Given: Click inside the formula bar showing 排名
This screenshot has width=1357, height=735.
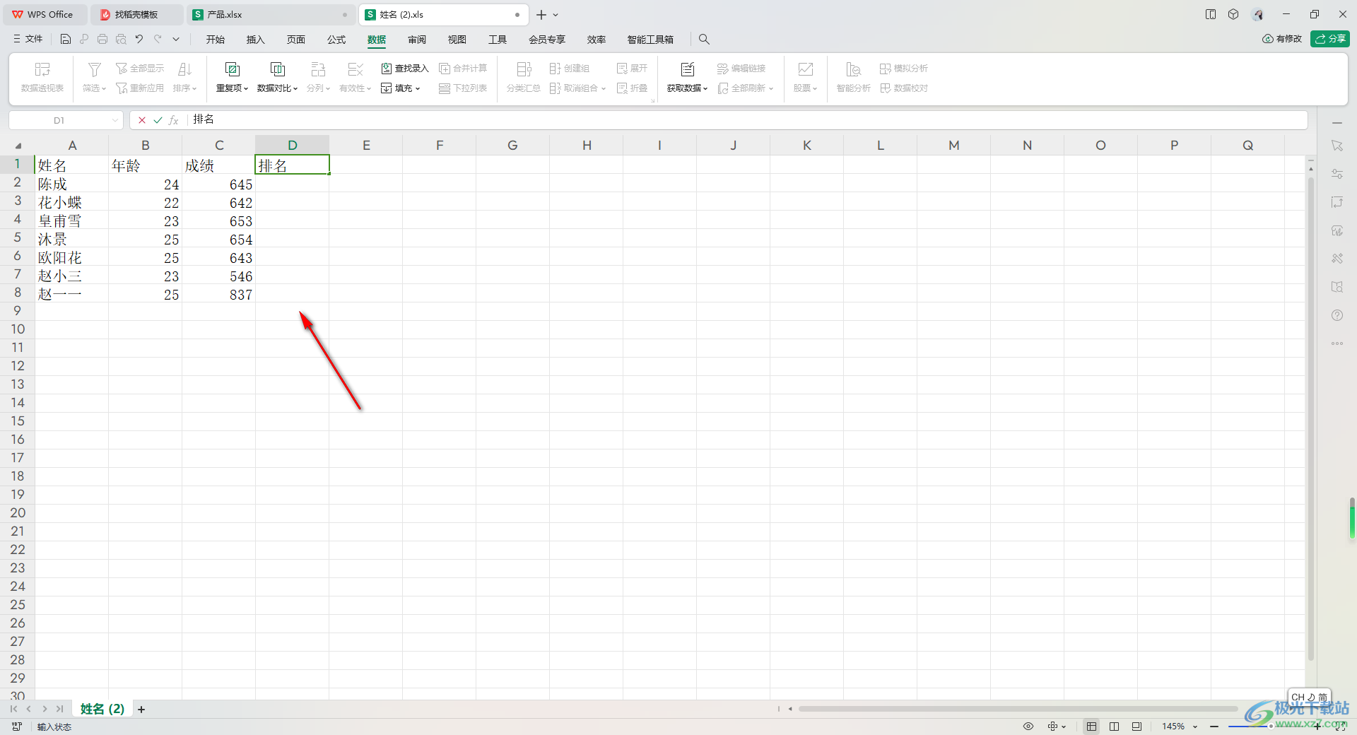Looking at the screenshot, I should pos(746,120).
